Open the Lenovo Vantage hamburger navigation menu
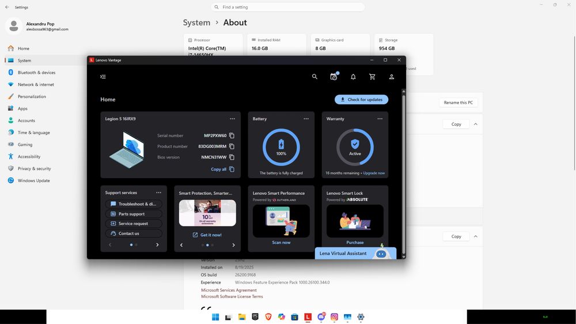This screenshot has width=576, height=324. [103, 77]
